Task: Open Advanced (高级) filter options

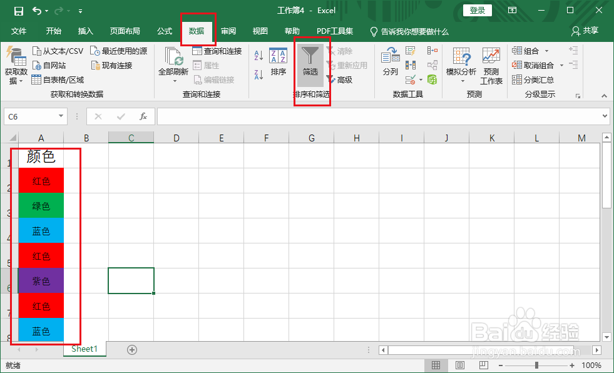Action: [339, 80]
